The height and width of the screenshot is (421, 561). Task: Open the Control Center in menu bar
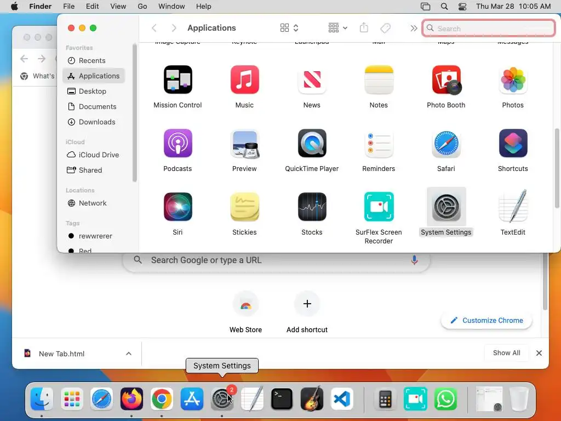(x=462, y=7)
